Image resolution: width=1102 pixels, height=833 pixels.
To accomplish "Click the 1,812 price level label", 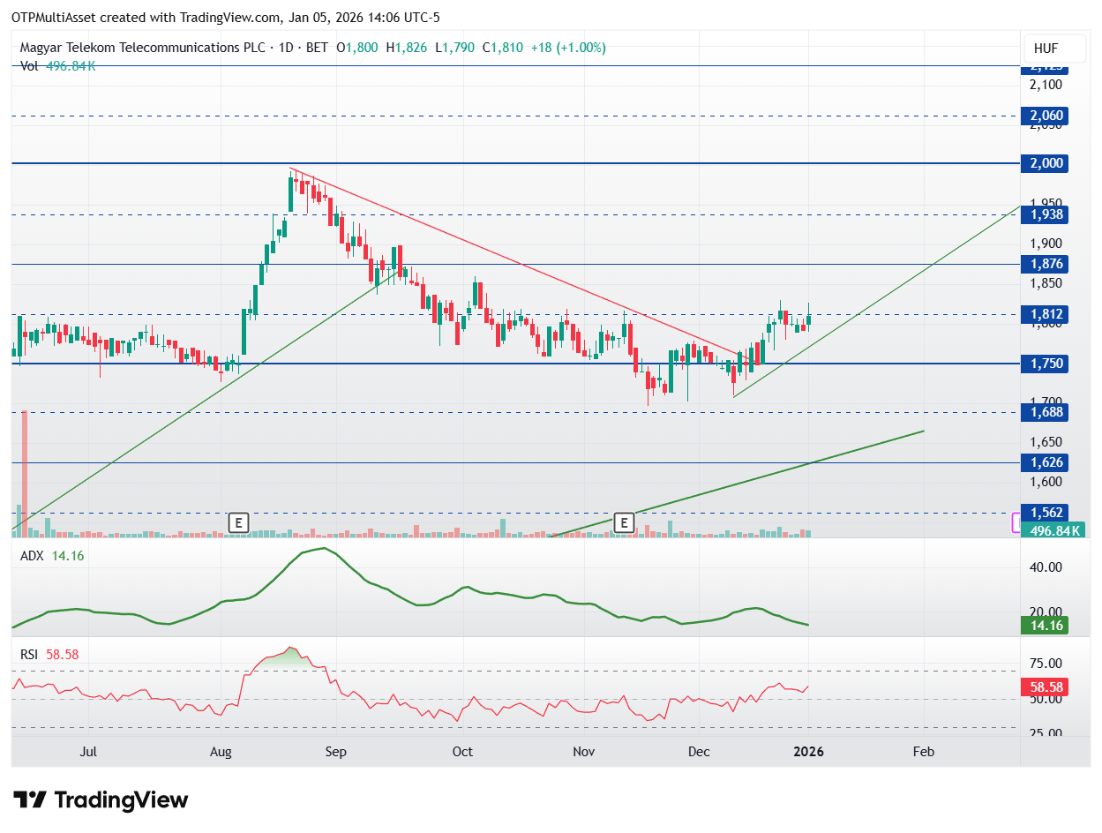I will pyautogui.click(x=1044, y=314).
